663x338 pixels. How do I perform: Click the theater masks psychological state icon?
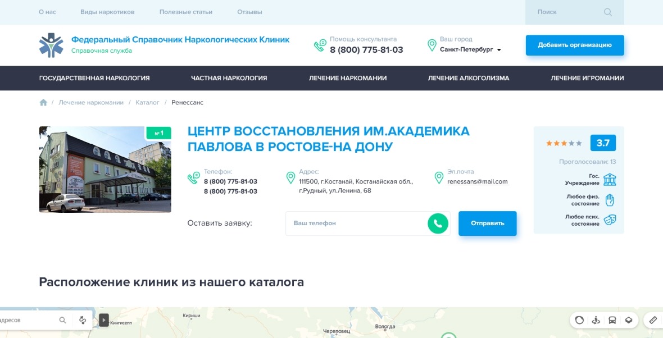(610, 220)
